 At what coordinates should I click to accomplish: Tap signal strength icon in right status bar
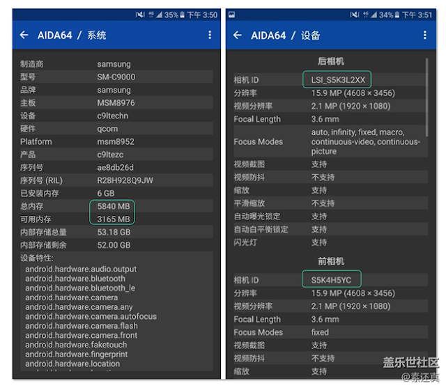tap(374, 15)
